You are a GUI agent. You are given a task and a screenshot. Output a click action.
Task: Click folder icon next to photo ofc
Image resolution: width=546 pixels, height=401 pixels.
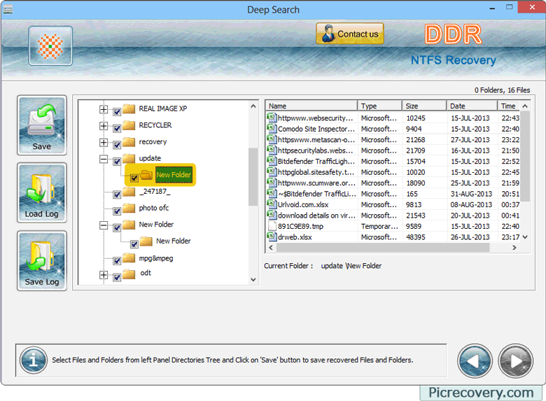[129, 208]
